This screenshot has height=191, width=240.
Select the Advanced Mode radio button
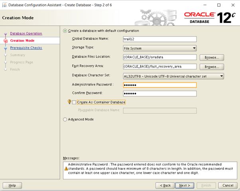[65, 119]
